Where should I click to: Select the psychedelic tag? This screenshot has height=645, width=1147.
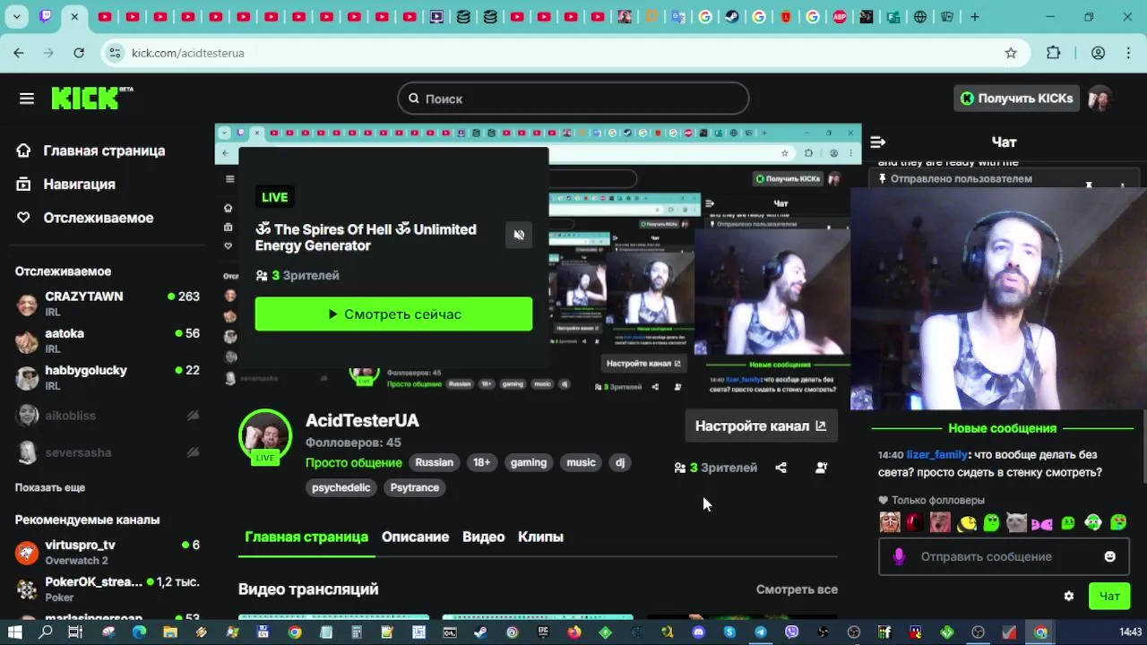[341, 487]
